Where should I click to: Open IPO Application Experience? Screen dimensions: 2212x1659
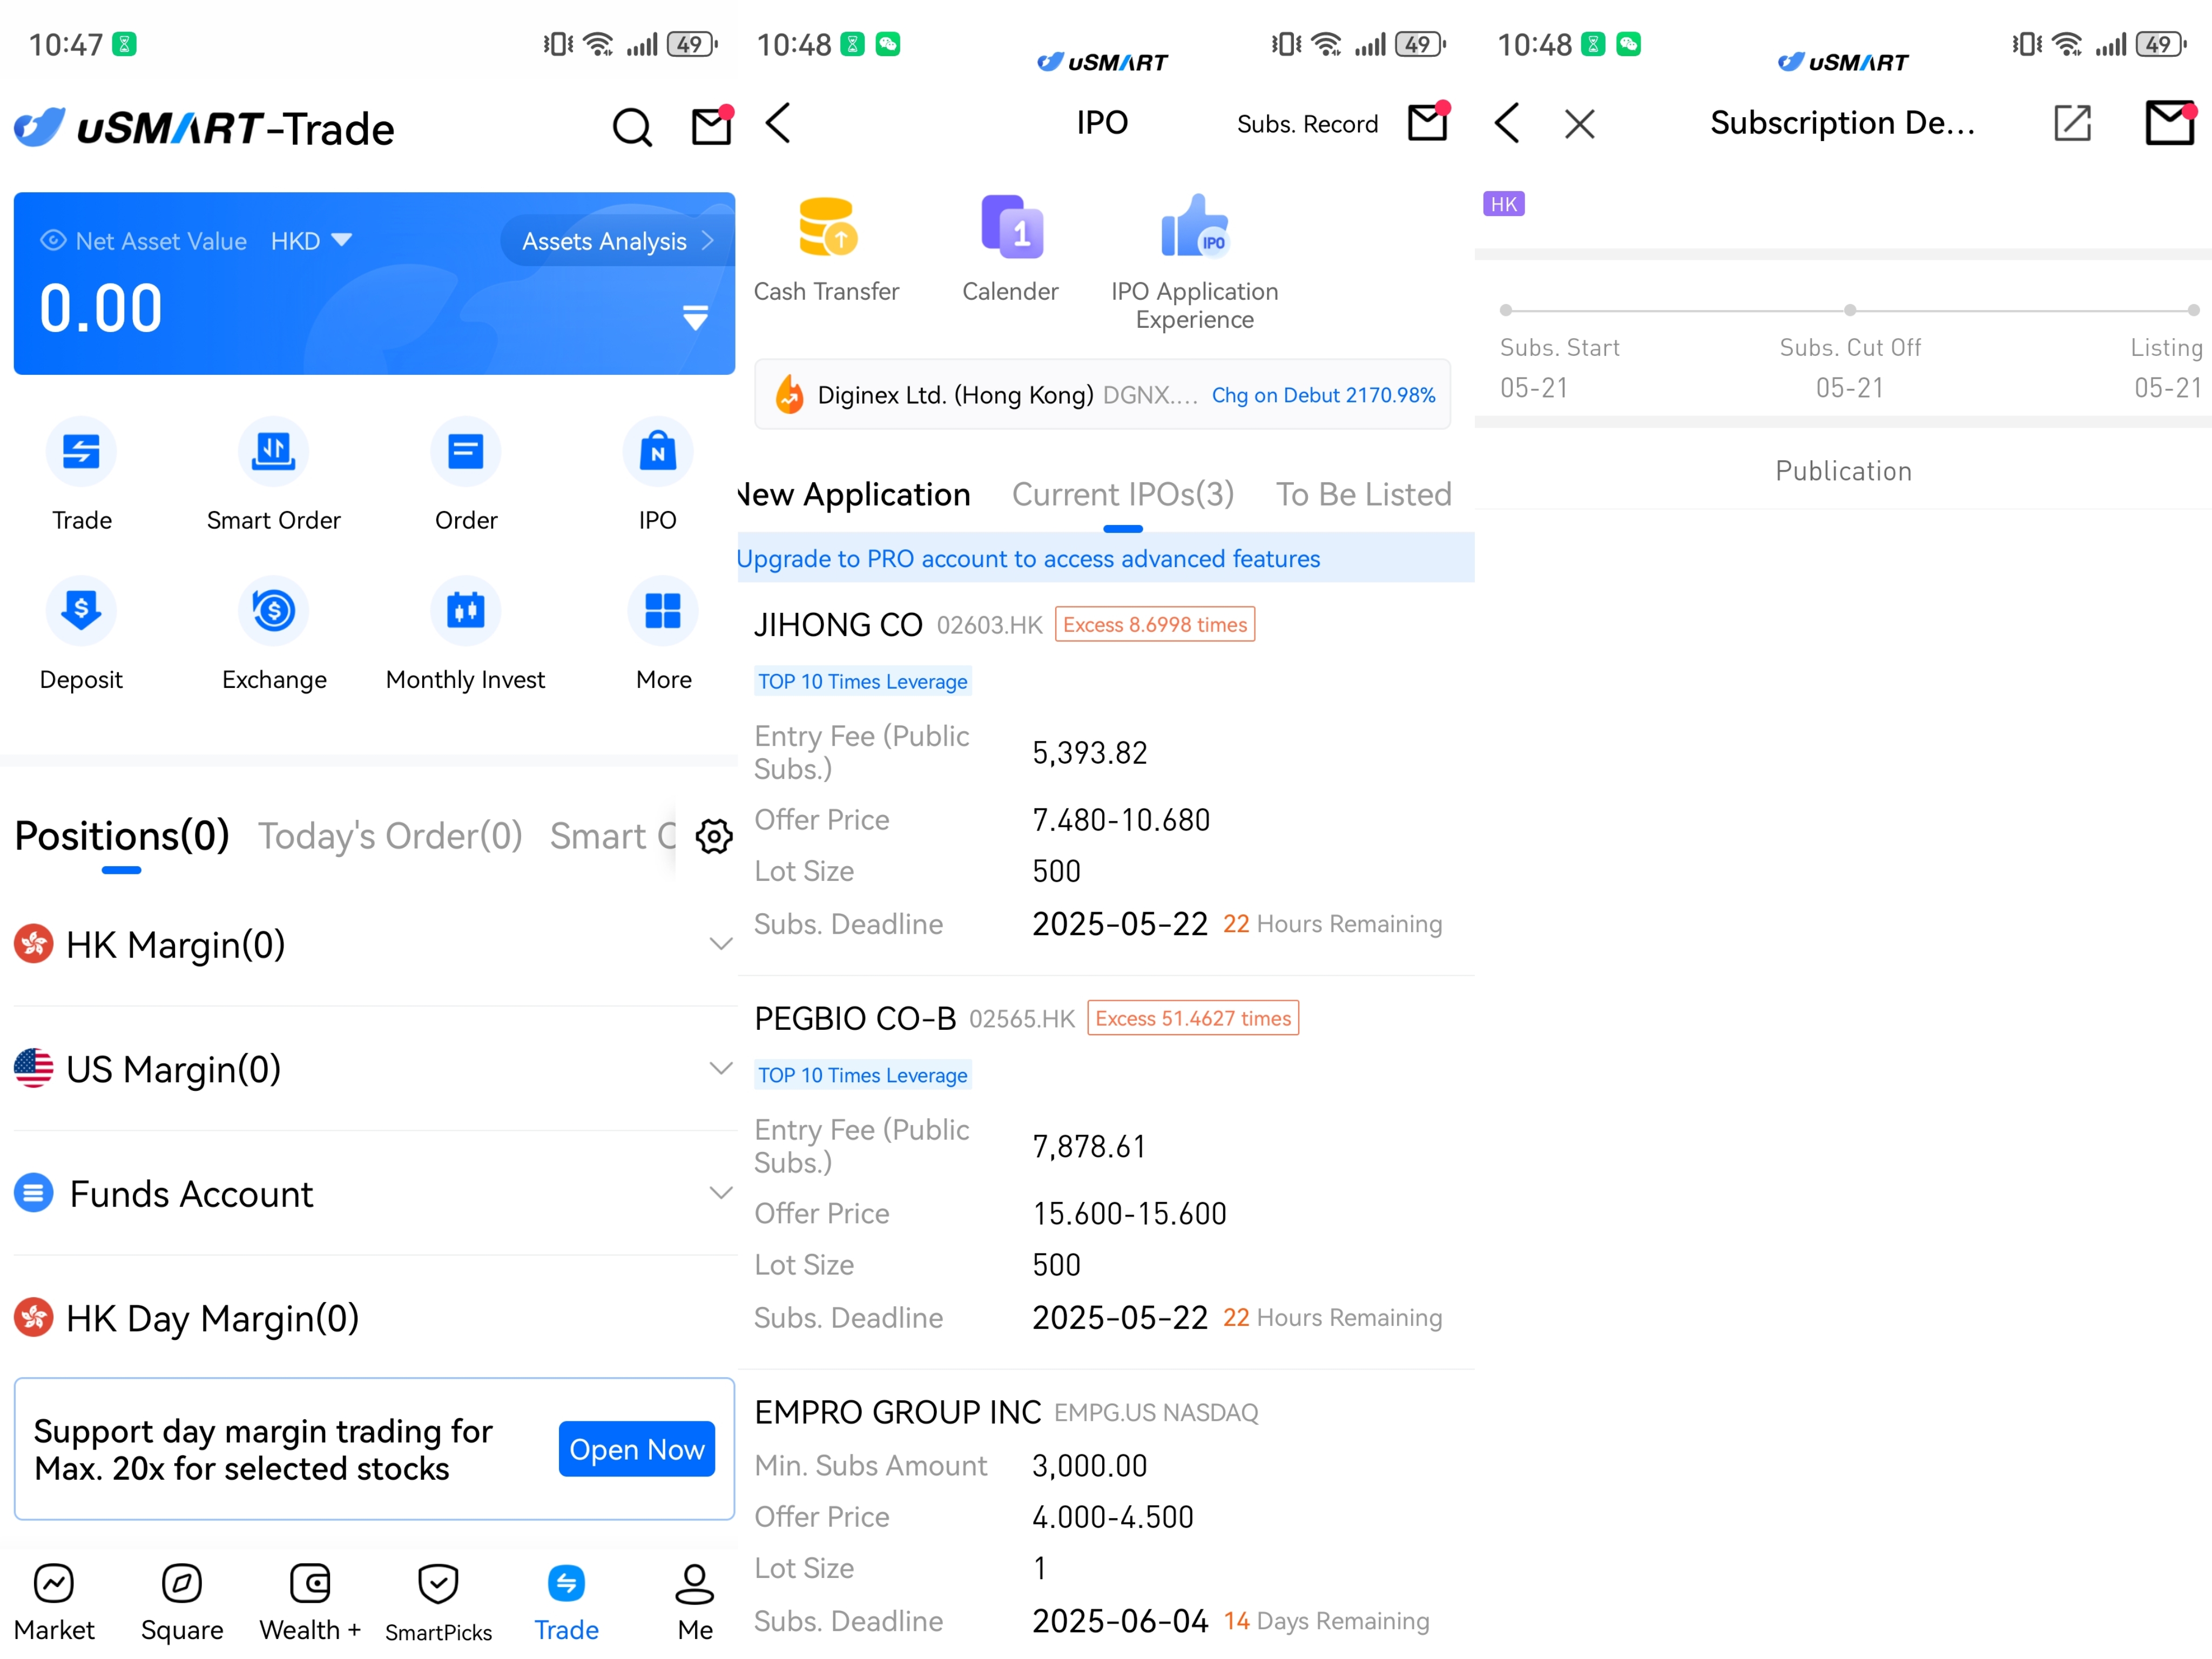[1194, 262]
